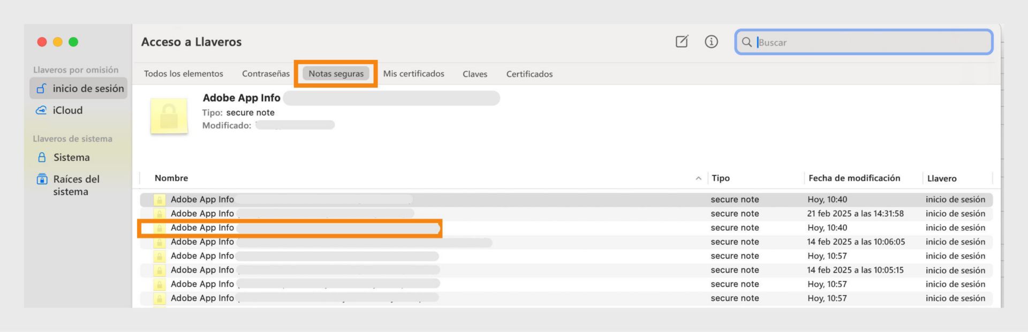The image size is (1028, 332).
Task: Click the yellow secure note thumbnail in the details header
Action: 169,115
